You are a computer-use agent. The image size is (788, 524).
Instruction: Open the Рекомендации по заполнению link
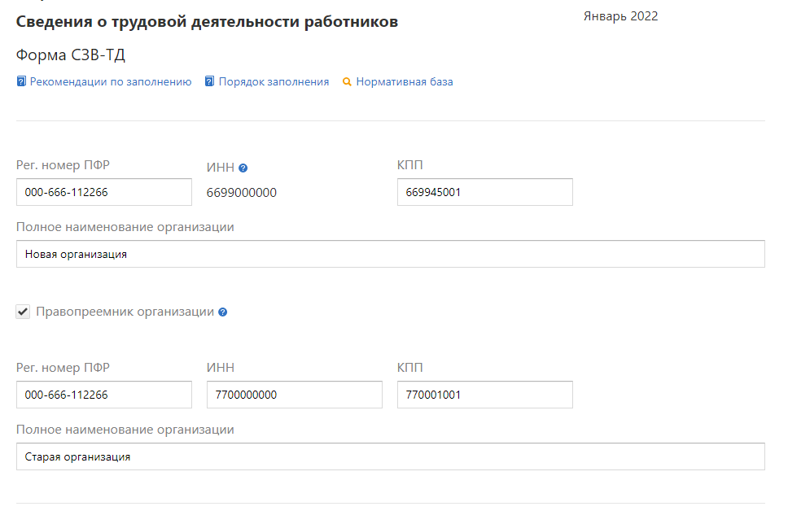[x=111, y=82]
